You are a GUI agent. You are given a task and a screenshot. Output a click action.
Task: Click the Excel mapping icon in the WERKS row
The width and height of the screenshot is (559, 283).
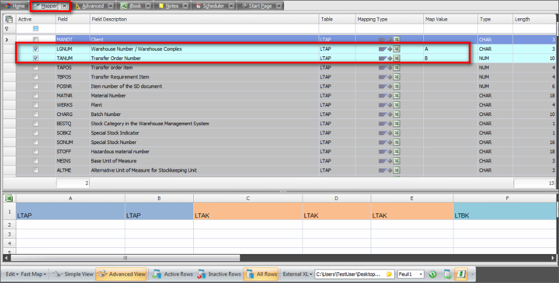397,105
